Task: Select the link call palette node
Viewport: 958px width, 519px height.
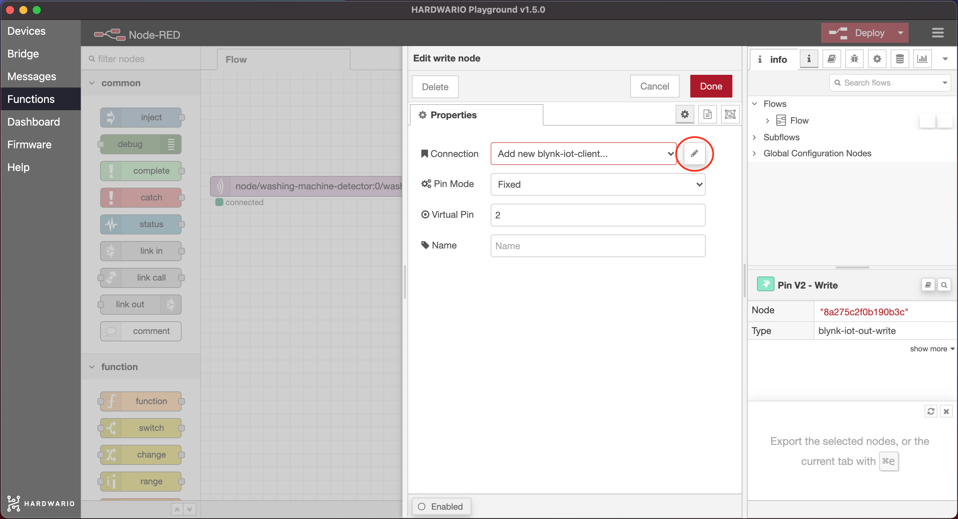Action: coord(141,278)
